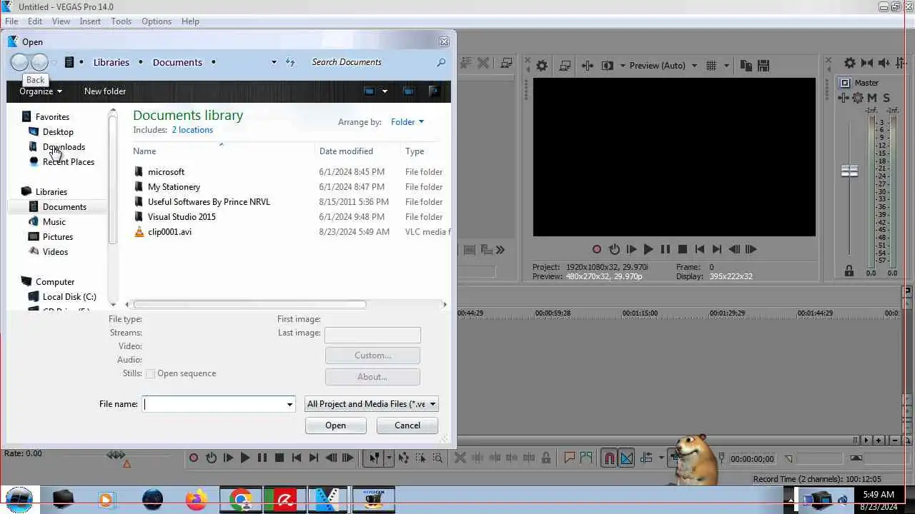The height and width of the screenshot is (514, 915).
Task: Open Options menu
Action: tap(156, 21)
